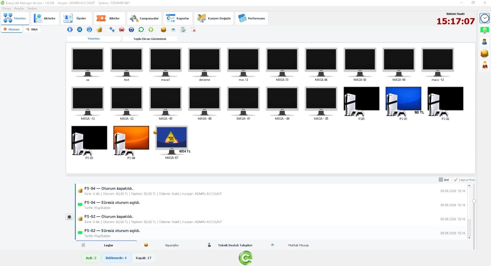Open the Performans section
Image resolution: width=491 pixels, height=266 pixels.
coord(252,18)
